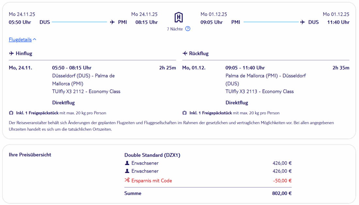Collapse the Flugdetails section
Image resolution: width=359 pixels, height=205 pixels.
[x=20, y=40]
